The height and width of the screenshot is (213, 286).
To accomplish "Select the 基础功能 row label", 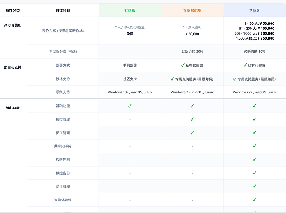I will click(63, 106).
